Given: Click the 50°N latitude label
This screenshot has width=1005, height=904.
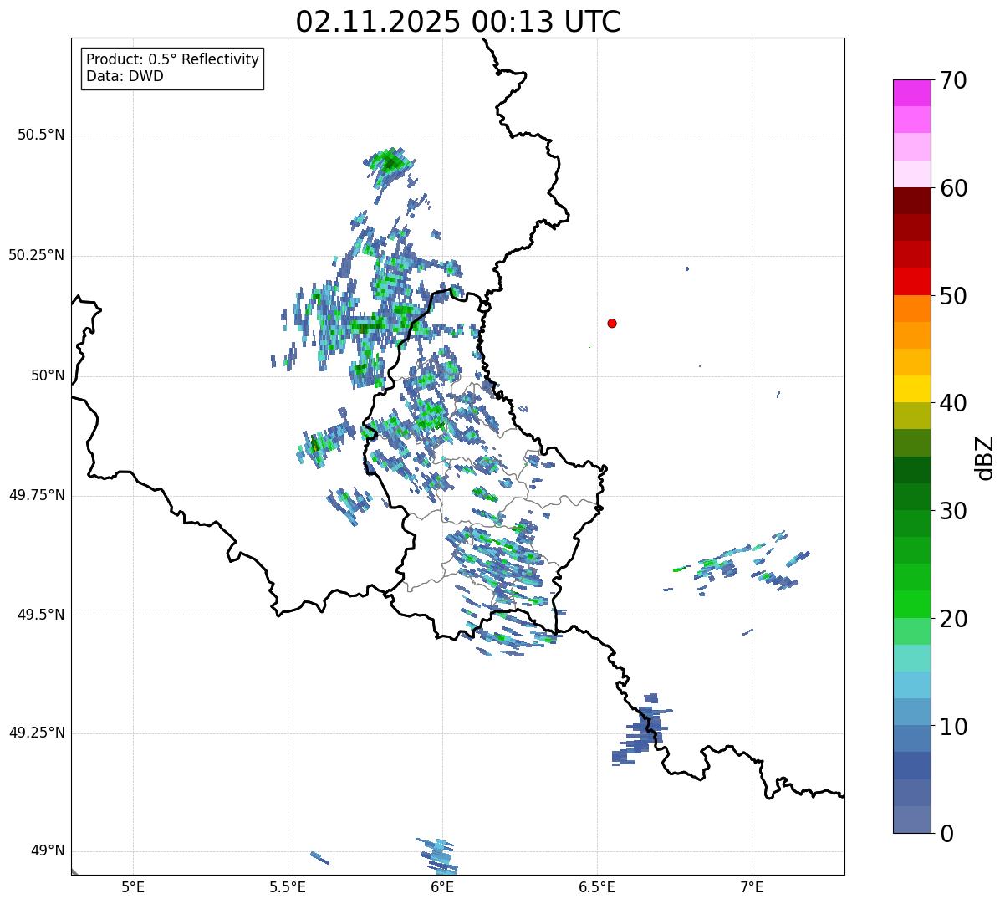Looking at the screenshot, I should 48,376.
